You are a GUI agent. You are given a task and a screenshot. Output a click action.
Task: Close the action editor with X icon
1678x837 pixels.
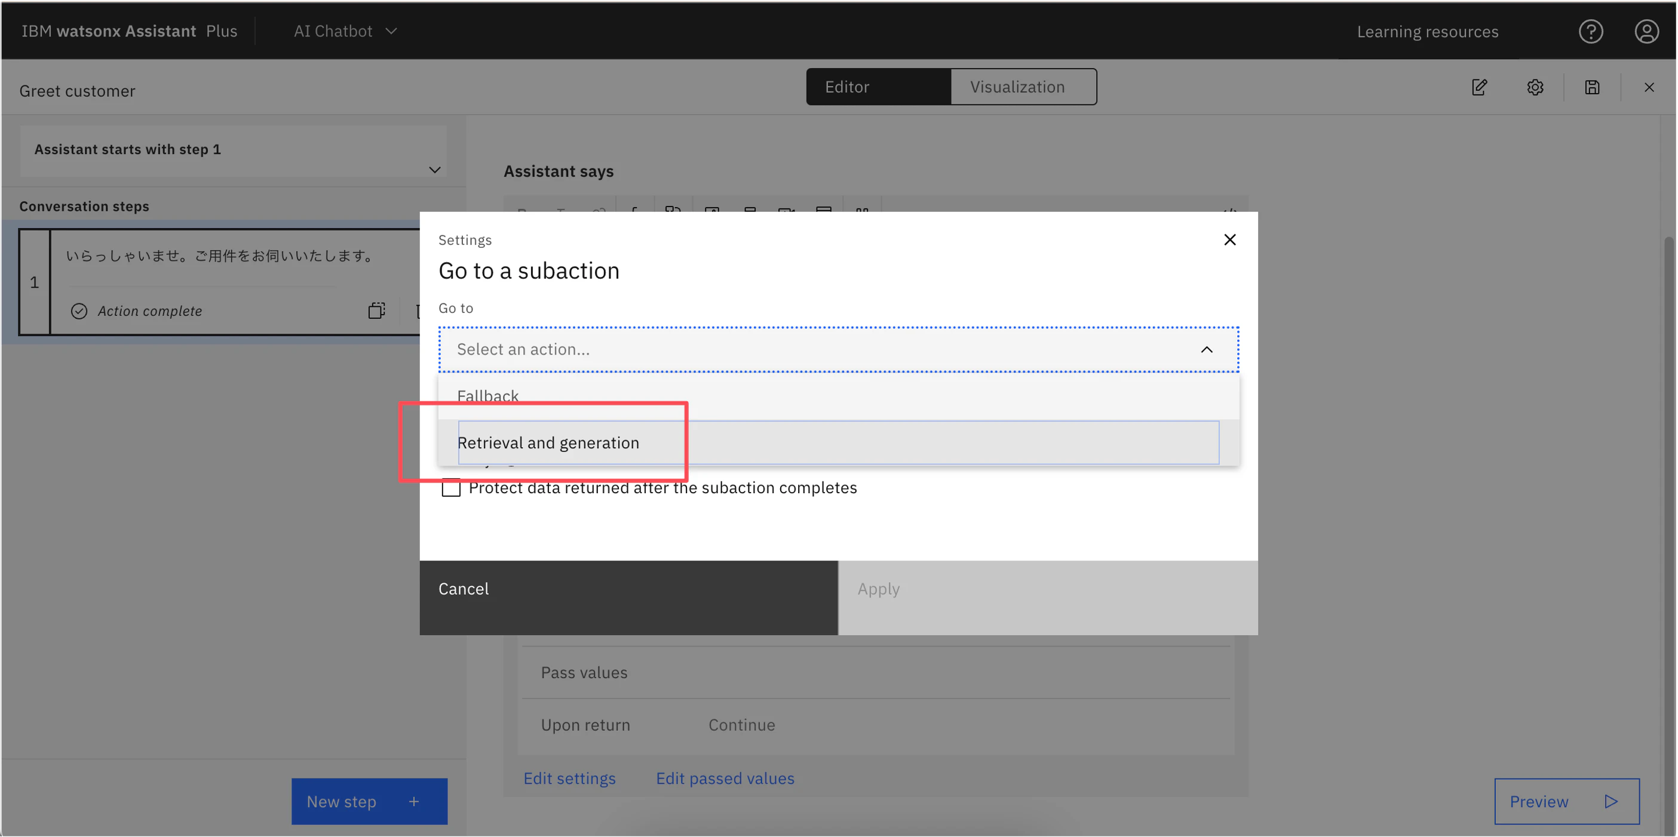pos(1649,87)
